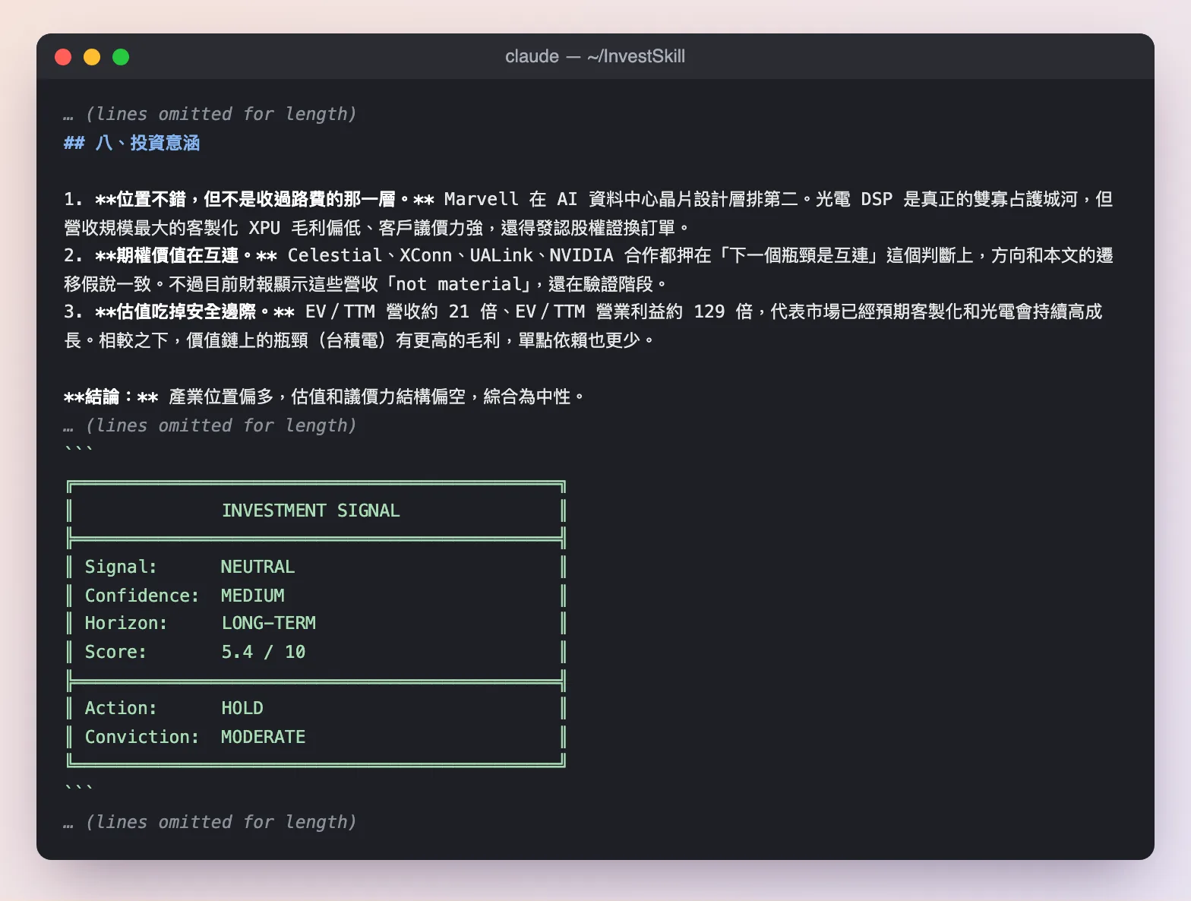Click the 'NEUTRAL' signal value
The image size is (1191, 901).
click(257, 567)
